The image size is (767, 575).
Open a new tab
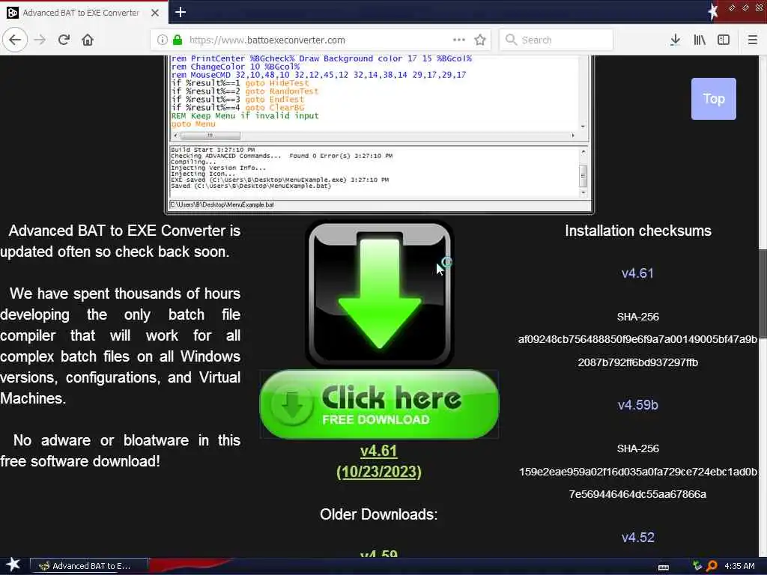180,12
